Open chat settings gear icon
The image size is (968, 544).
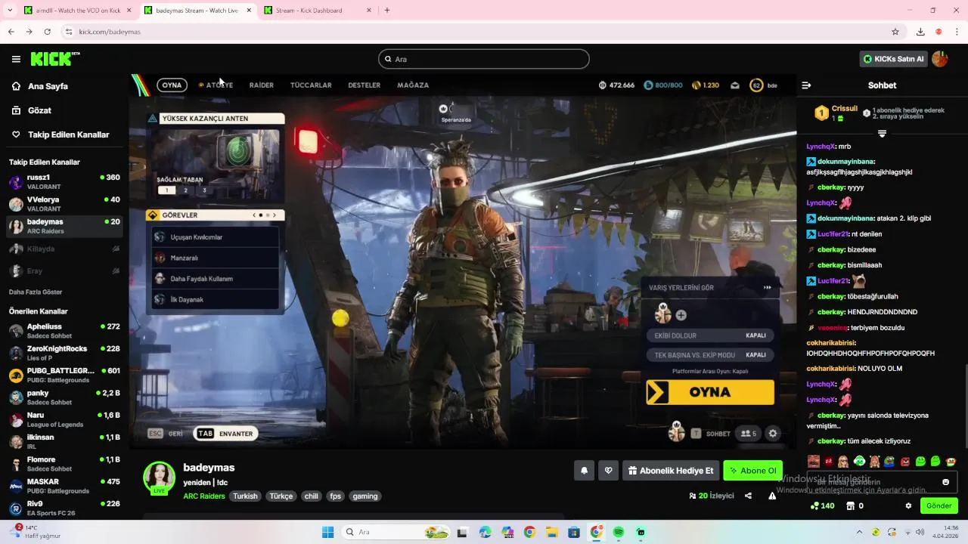(908, 505)
